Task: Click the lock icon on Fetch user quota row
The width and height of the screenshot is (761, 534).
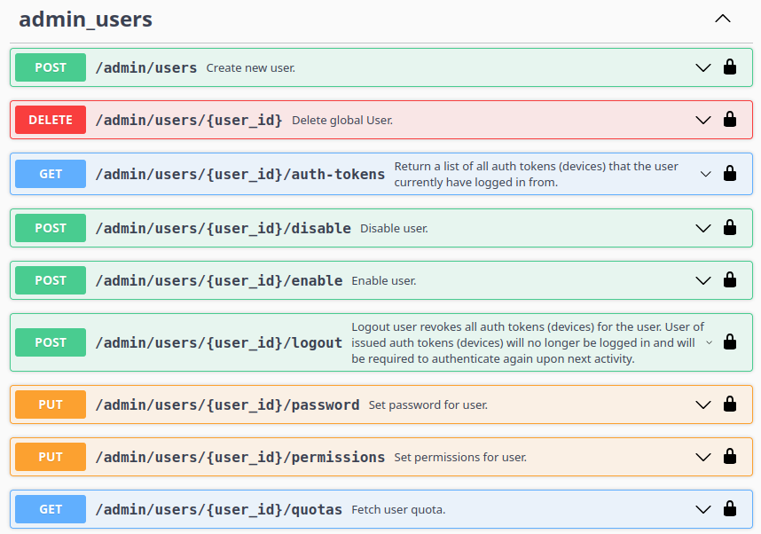Action: coord(730,509)
